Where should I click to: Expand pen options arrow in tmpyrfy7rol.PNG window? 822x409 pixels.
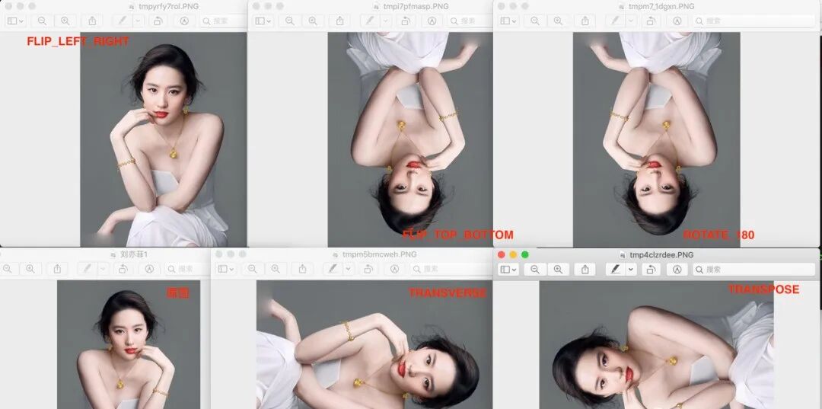pos(137,21)
